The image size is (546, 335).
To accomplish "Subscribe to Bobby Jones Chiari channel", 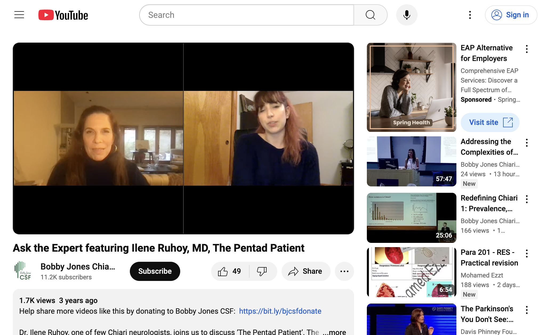I will [x=155, y=271].
